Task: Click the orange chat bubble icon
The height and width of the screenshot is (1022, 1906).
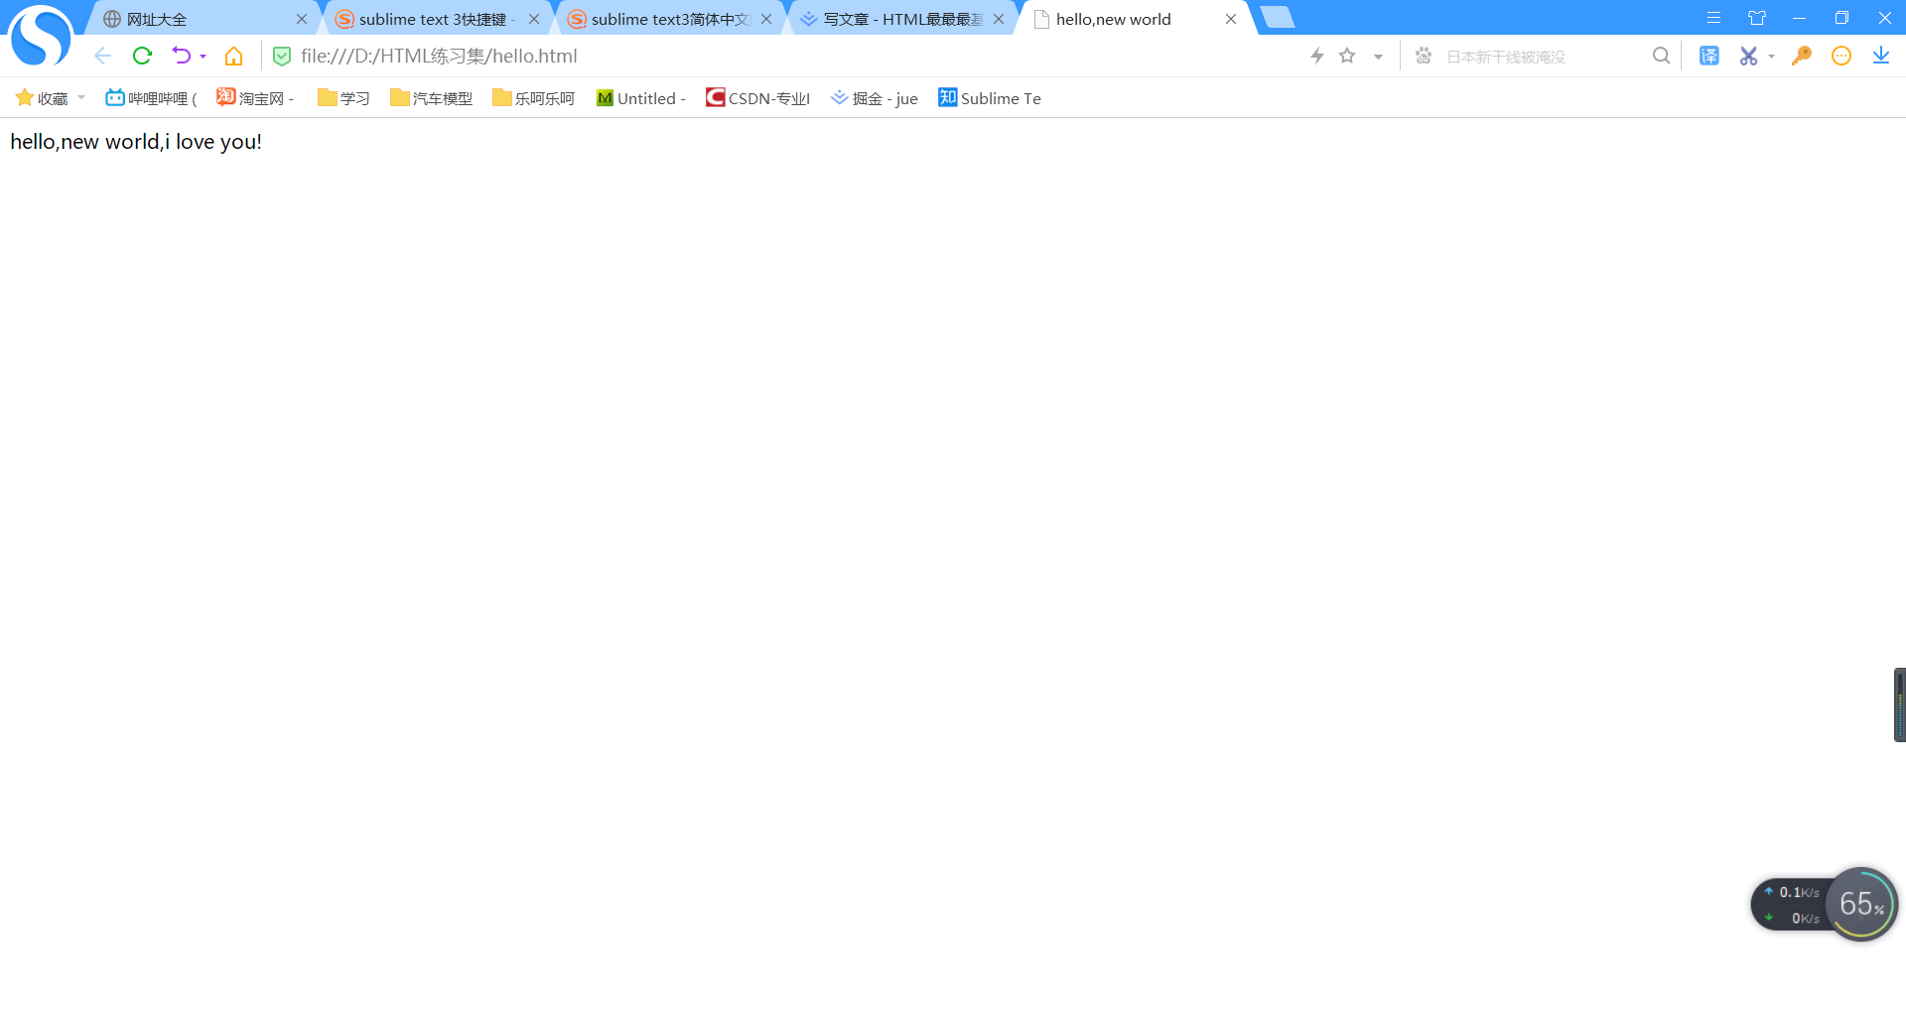Action: 1841,56
